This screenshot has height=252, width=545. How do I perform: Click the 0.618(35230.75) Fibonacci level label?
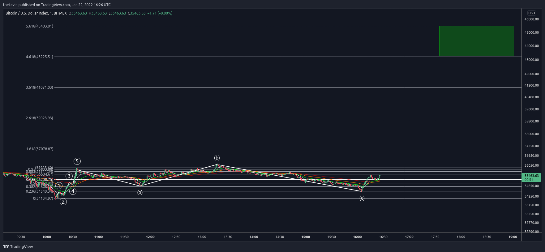pos(40,180)
